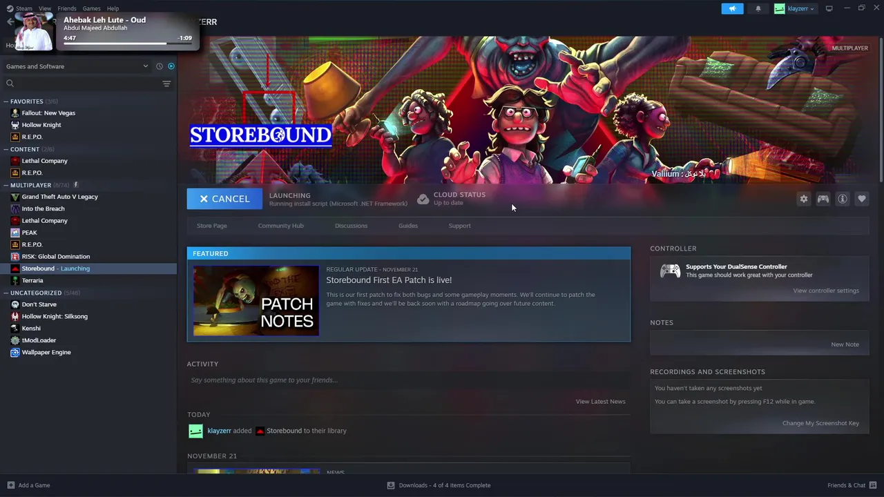The height and width of the screenshot is (497, 884).
Task: Click the Hollow Knight: Silksong icon
Action: point(15,316)
